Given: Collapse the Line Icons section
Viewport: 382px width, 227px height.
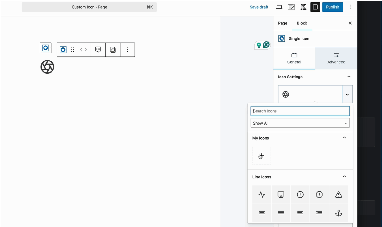Looking at the screenshot, I should point(344,177).
